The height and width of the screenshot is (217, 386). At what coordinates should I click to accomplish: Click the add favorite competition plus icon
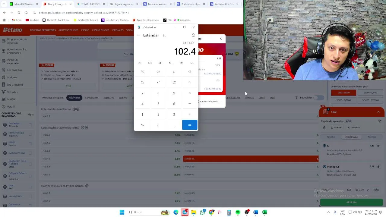[x=30, y=115]
